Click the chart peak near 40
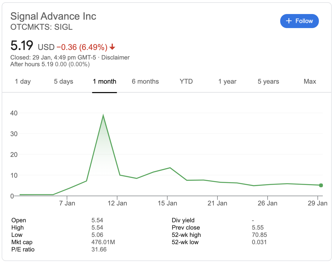 [103, 116]
